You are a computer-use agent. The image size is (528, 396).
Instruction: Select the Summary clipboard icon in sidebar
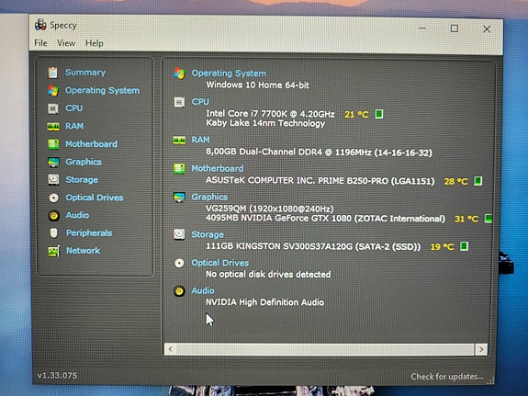click(x=52, y=73)
